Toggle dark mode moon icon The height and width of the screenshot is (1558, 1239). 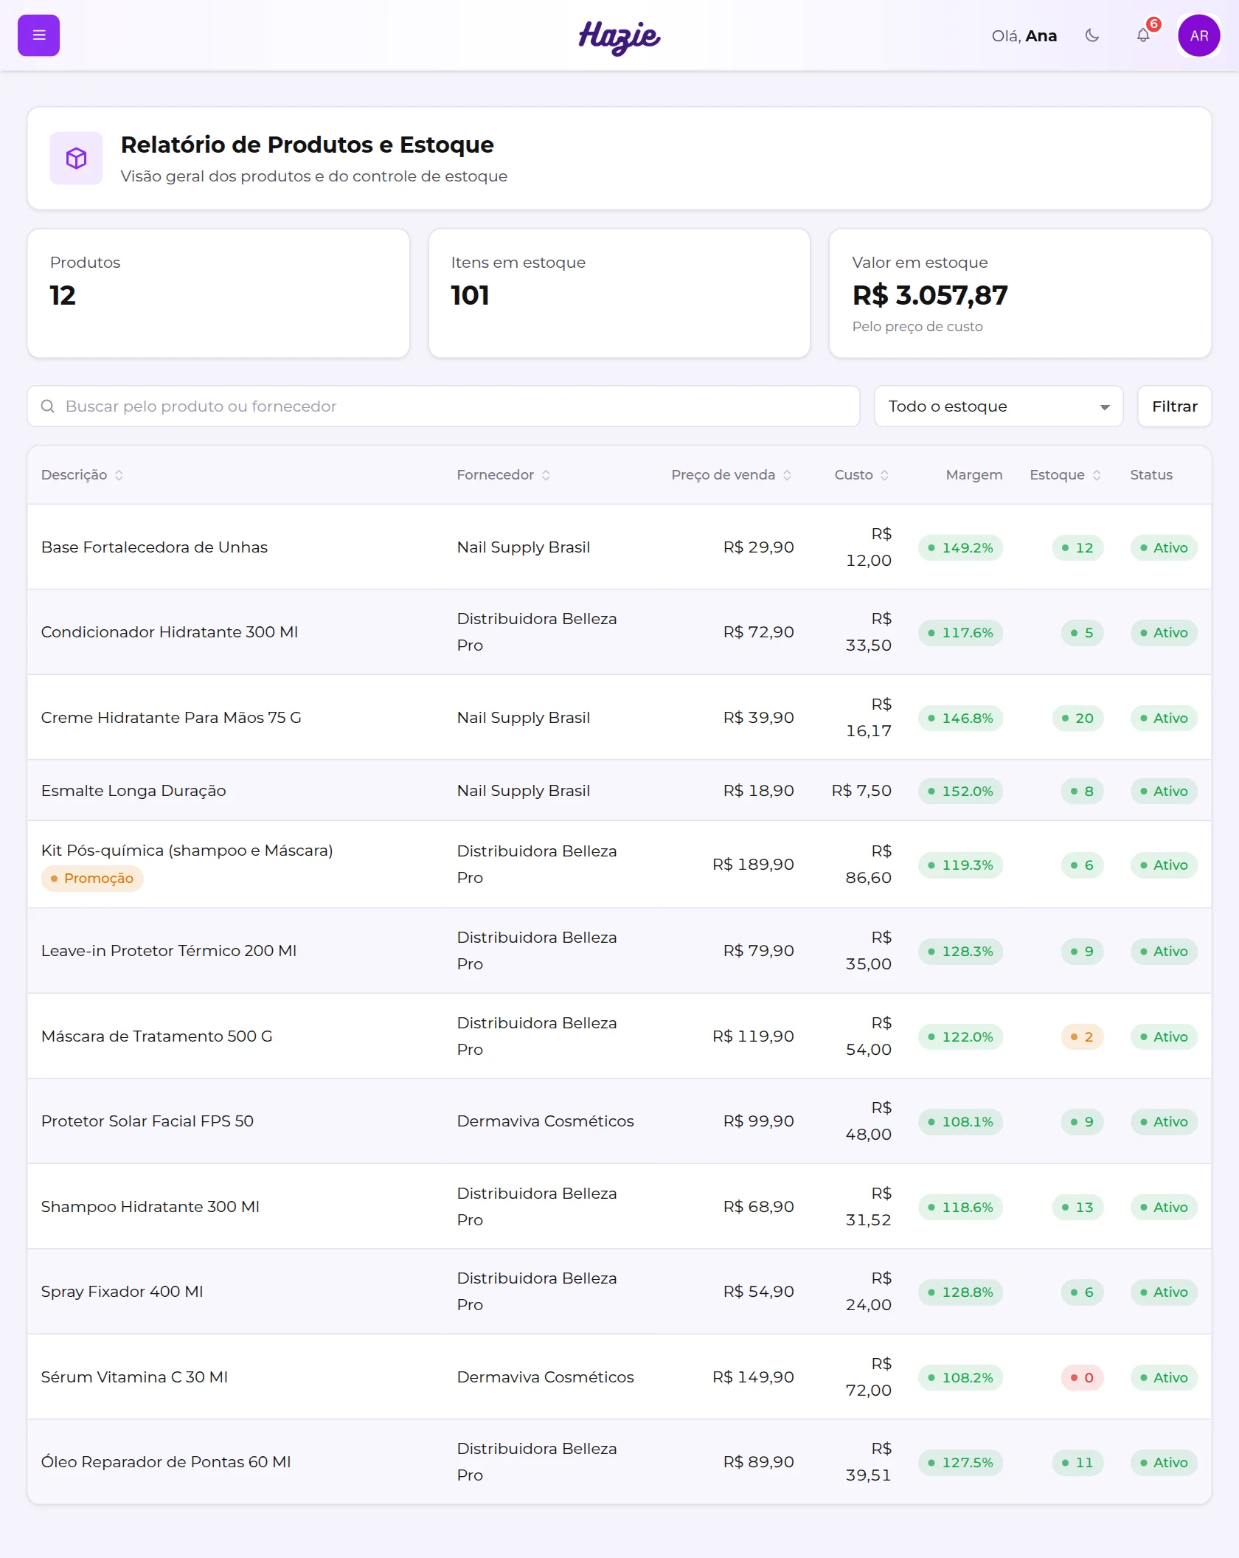coord(1092,35)
